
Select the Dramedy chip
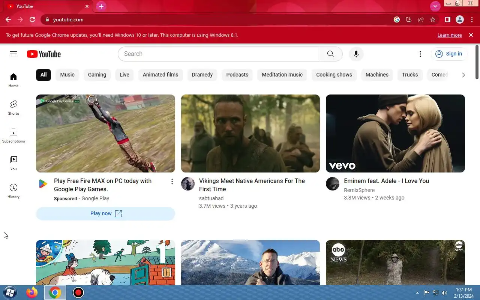pyautogui.click(x=202, y=75)
